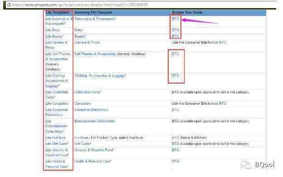Viewport: 283px width, 177px height.
Task: Open Health & Personal Care inventory template
Action: point(93,161)
